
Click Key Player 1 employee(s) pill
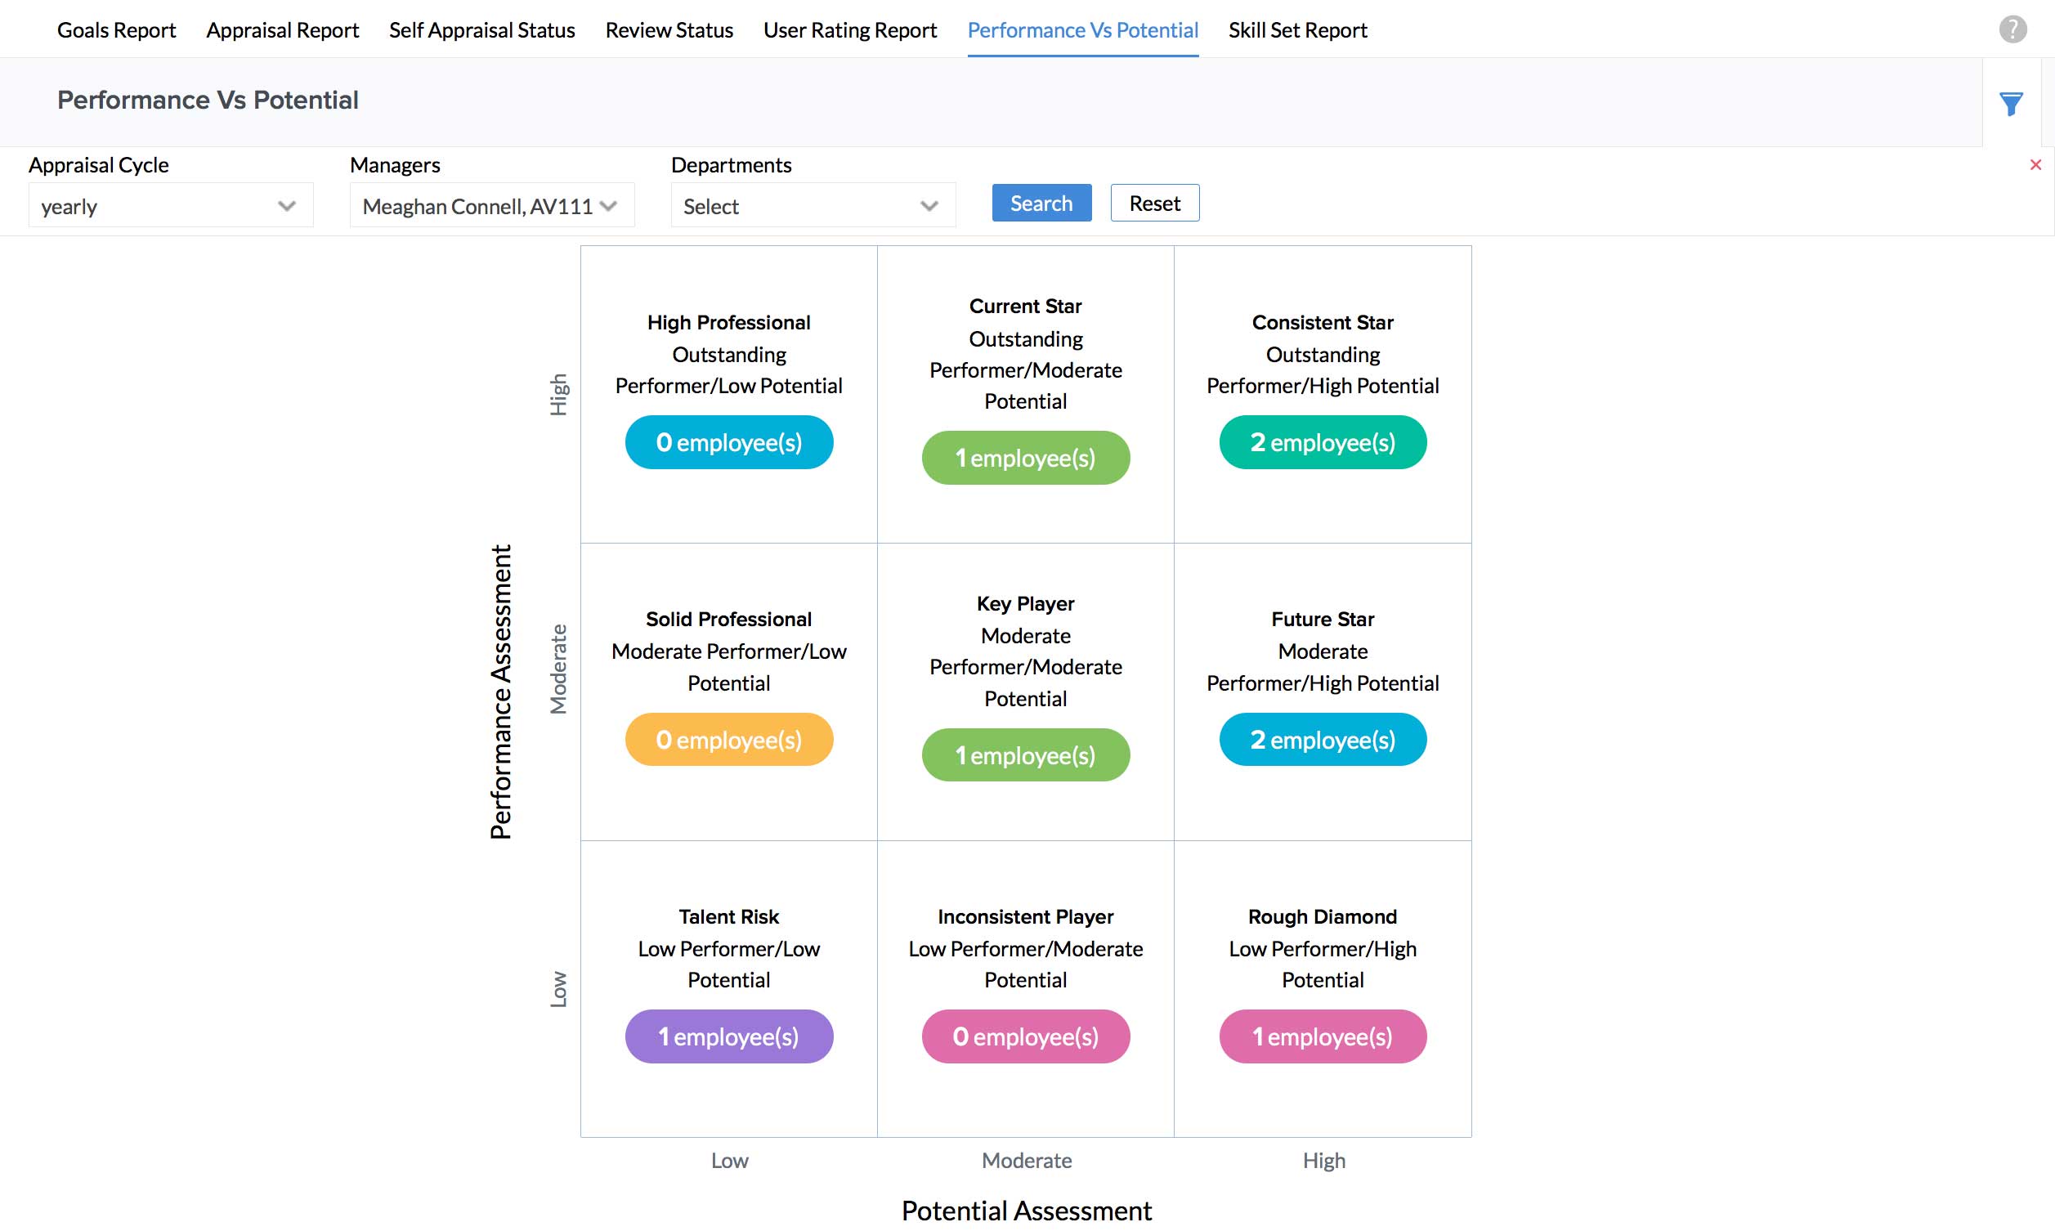1025,754
